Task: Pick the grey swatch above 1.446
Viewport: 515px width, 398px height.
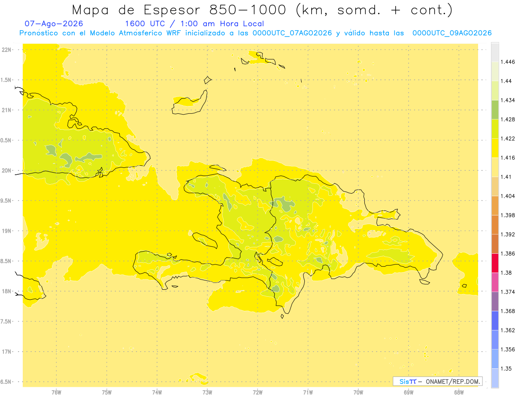Action: point(495,52)
